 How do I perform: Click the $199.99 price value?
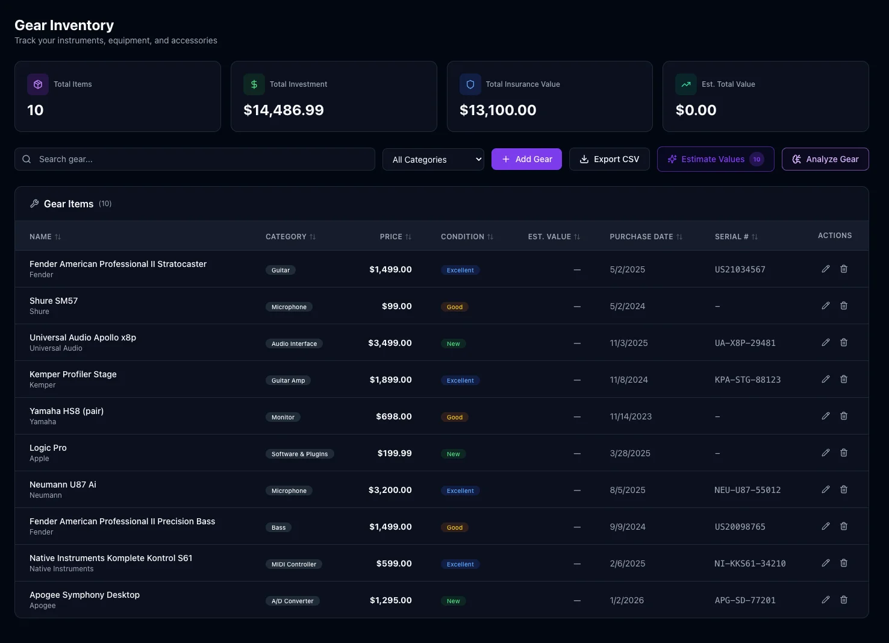(395, 453)
